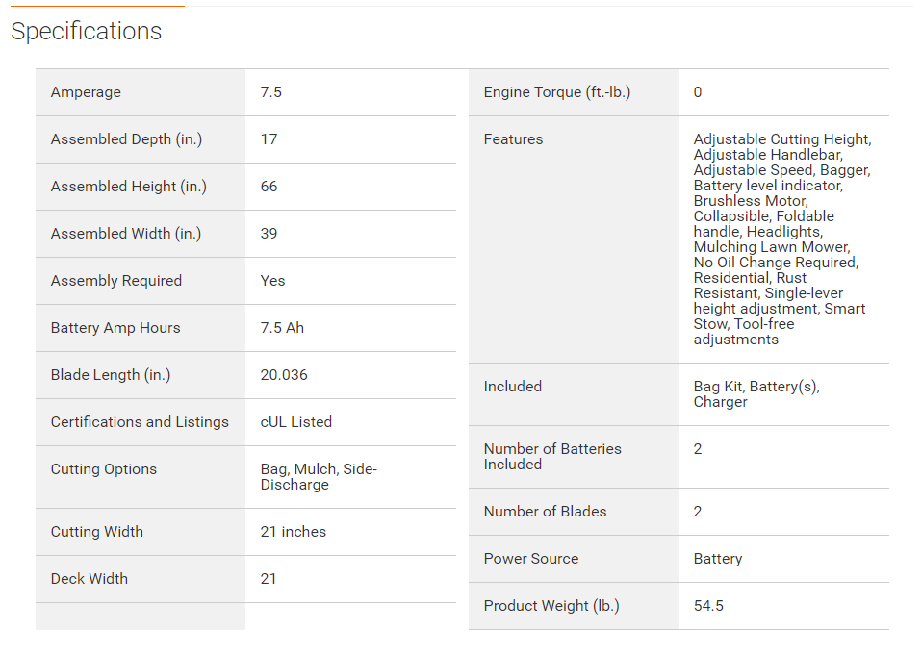This screenshot has width=922, height=654.
Task: Select the Cutting Options label
Action: click(x=103, y=469)
